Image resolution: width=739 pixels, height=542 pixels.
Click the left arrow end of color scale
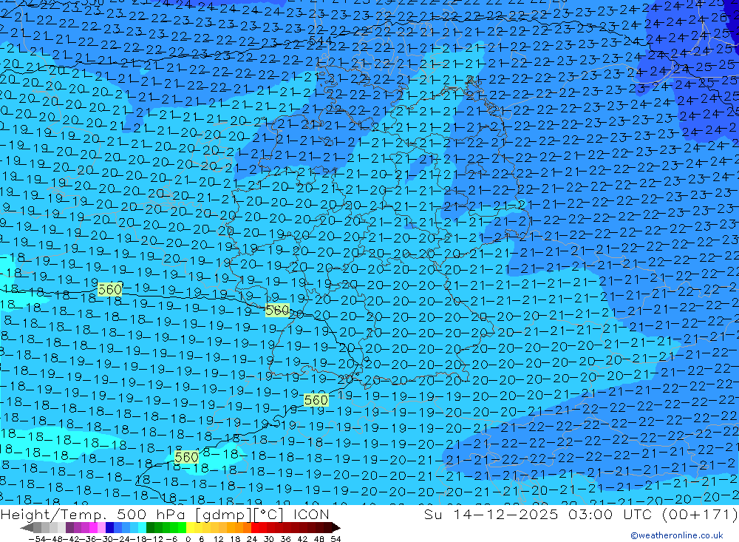coord(27,527)
